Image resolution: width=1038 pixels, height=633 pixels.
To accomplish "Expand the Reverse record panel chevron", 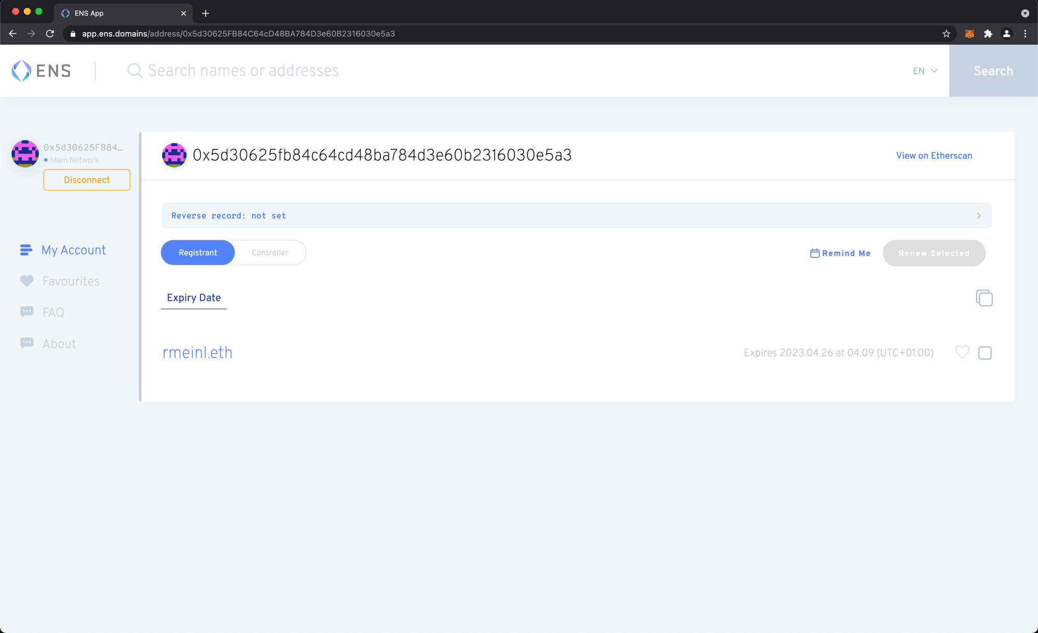I will click(x=979, y=216).
